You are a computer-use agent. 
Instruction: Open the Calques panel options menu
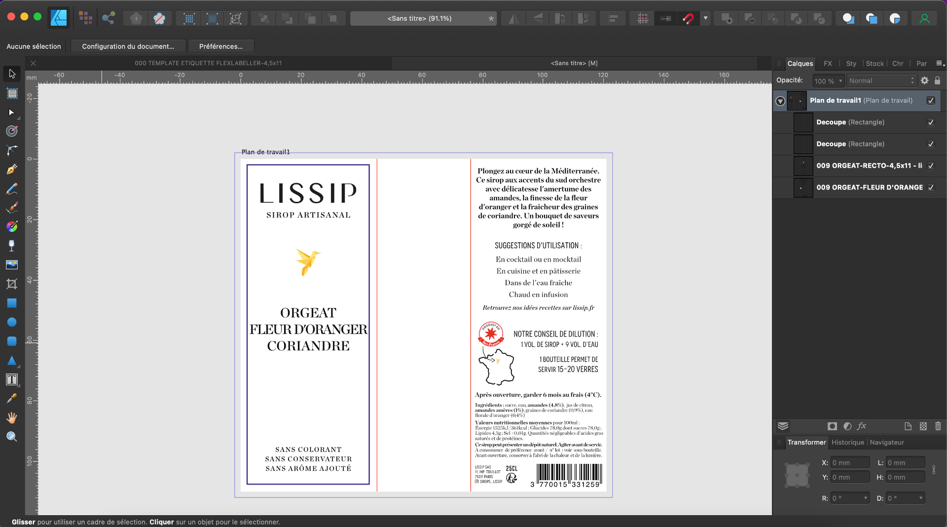pyautogui.click(x=940, y=63)
